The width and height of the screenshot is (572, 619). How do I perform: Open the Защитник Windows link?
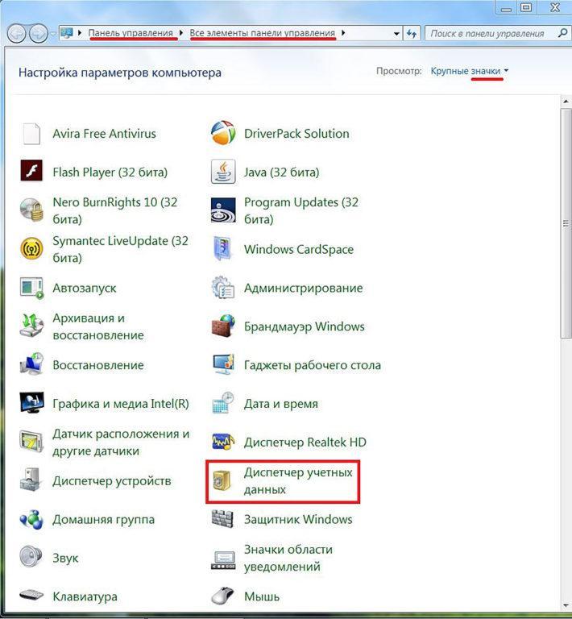pyautogui.click(x=298, y=519)
